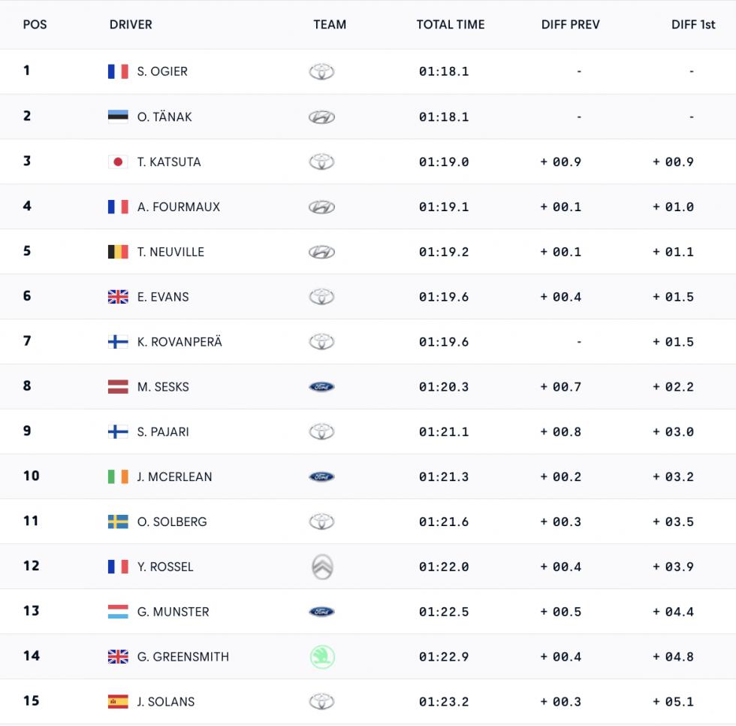The image size is (736, 726).
Task: Click J. MCERLEAN's name in row 10
Action: [174, 477]
